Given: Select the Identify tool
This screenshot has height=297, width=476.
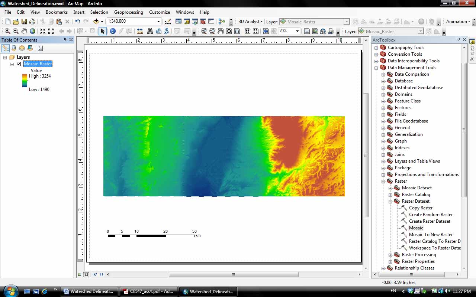Looking at the screenshot, I should click(112, 31).
